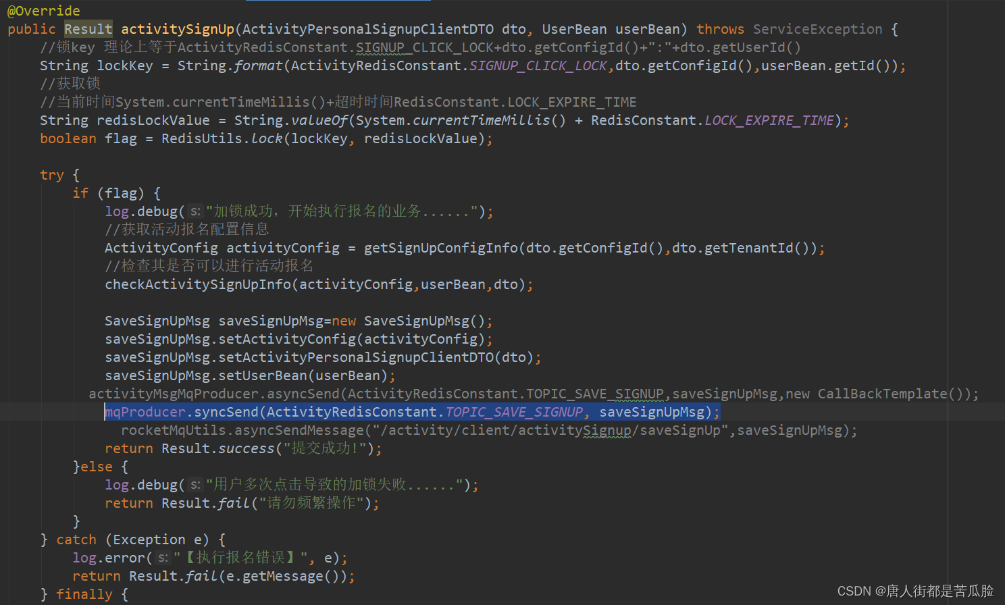This screenshot has width=1005, height=605.
Task: Click activityMsgMqProducer.asyncSend line
Action: [534, 394]
